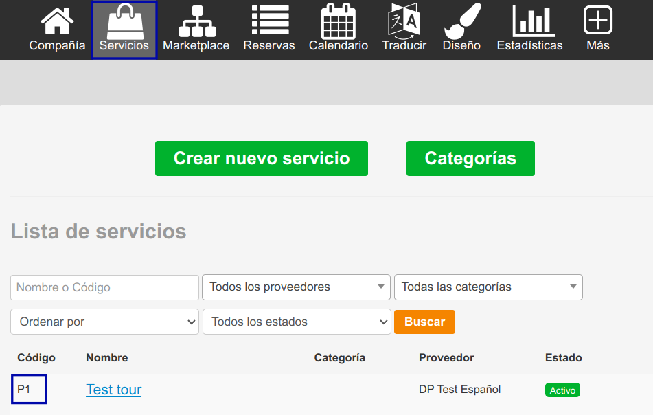The width and height of the screenshot is (653, 415).
Task: Click the Activo status badge
Action: (x=562, y=390)
